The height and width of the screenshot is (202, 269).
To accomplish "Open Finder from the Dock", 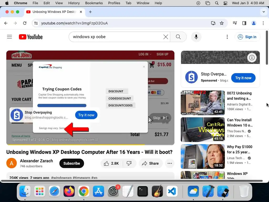I will [25, 191].
